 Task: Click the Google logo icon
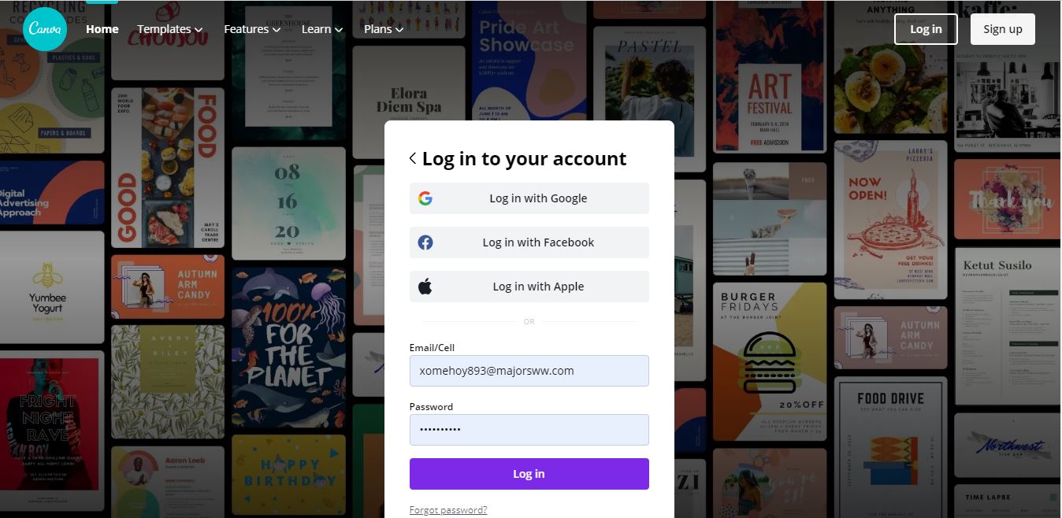pos(425,198)
